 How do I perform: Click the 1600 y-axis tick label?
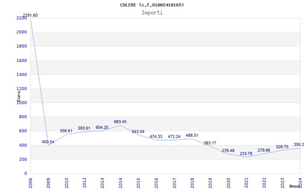[22, 60]
